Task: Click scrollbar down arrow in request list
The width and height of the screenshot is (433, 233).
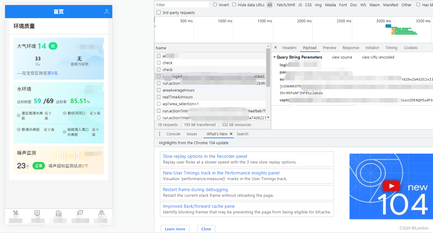Action: (268, 118)
